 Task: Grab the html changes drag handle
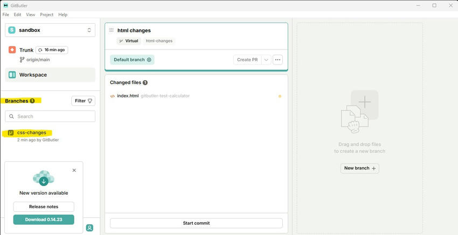112,30
